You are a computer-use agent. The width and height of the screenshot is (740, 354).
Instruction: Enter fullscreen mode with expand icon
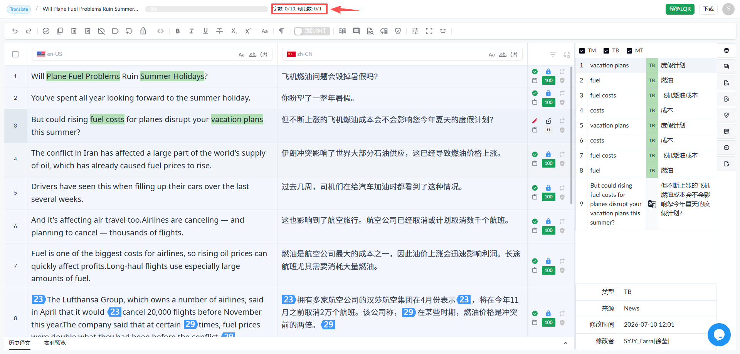(x=429, y=31)
